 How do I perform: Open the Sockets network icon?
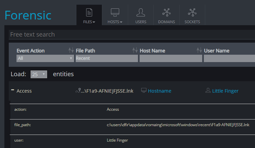click(192, 12)
